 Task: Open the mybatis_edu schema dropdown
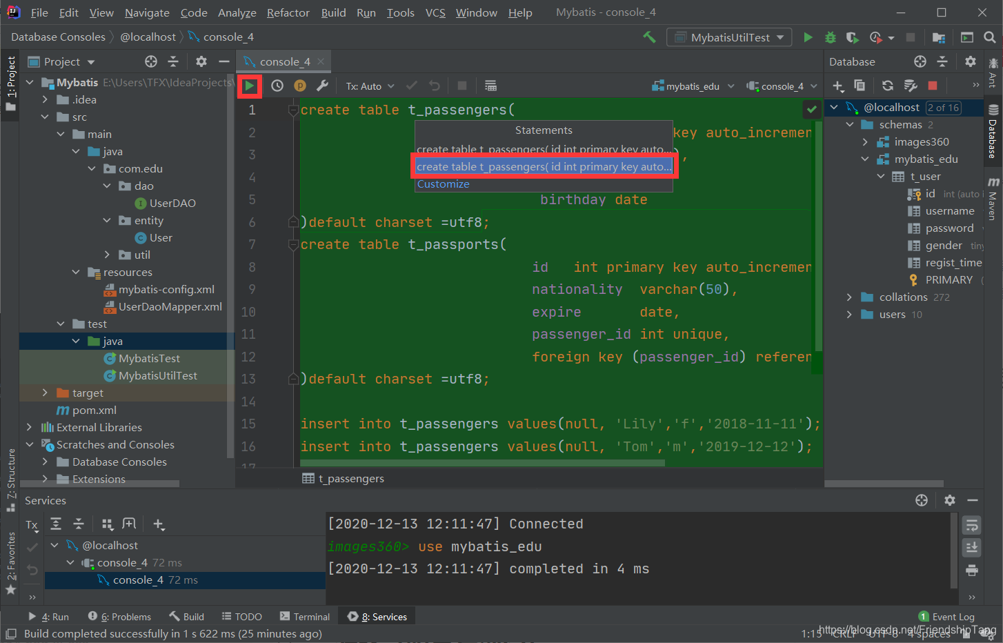click(x=693, y=86)
